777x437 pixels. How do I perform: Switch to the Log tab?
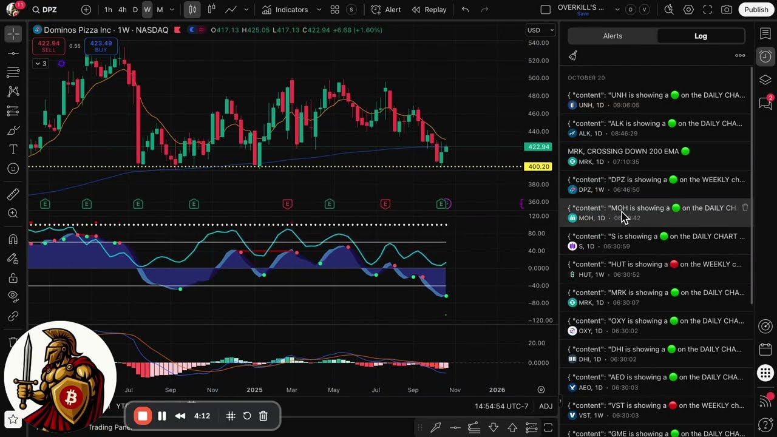(x=701, y=36)
